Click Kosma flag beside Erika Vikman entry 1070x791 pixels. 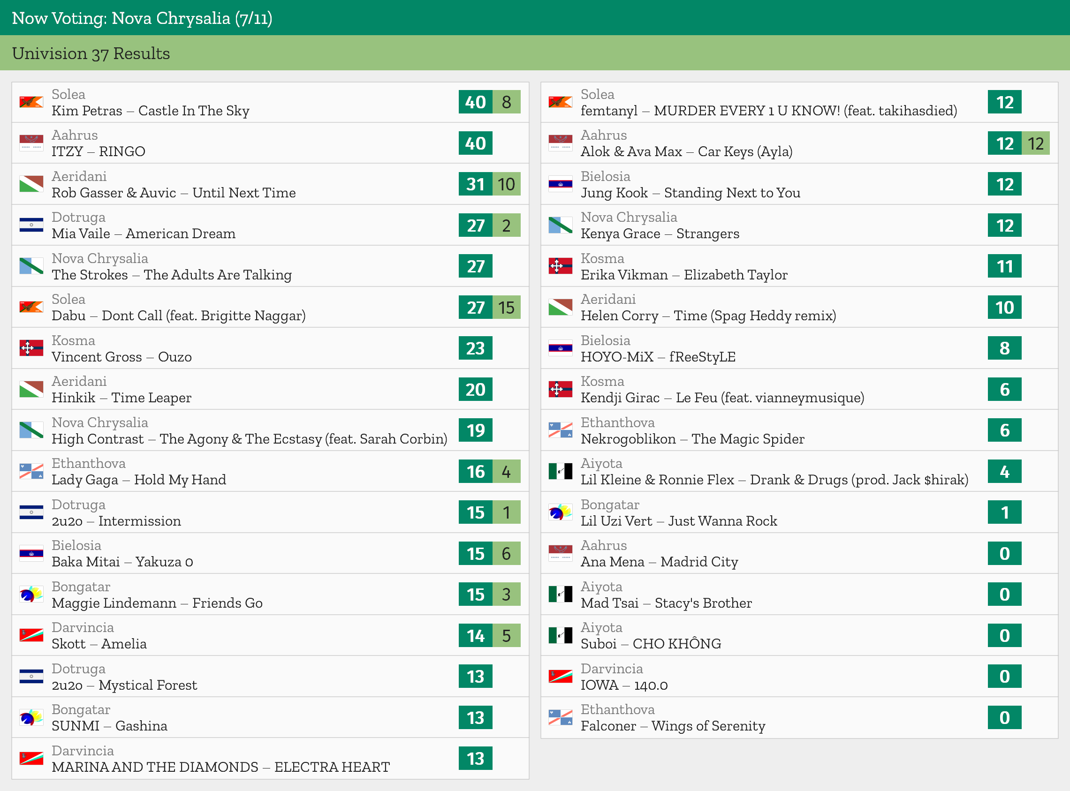(x=561, y=266)
